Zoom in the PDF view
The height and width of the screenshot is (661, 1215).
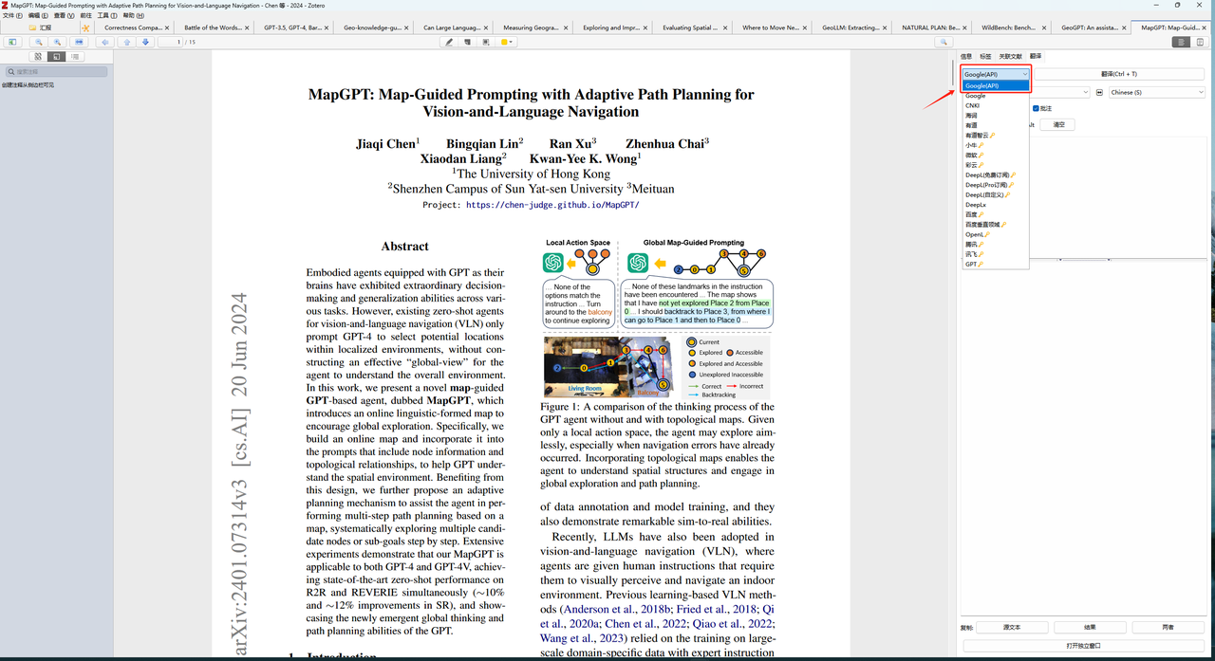click(58, 42)
